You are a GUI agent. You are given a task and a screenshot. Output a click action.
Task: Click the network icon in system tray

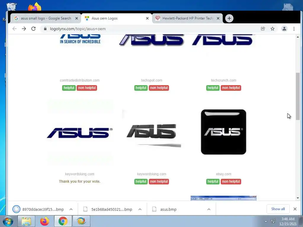273,221
